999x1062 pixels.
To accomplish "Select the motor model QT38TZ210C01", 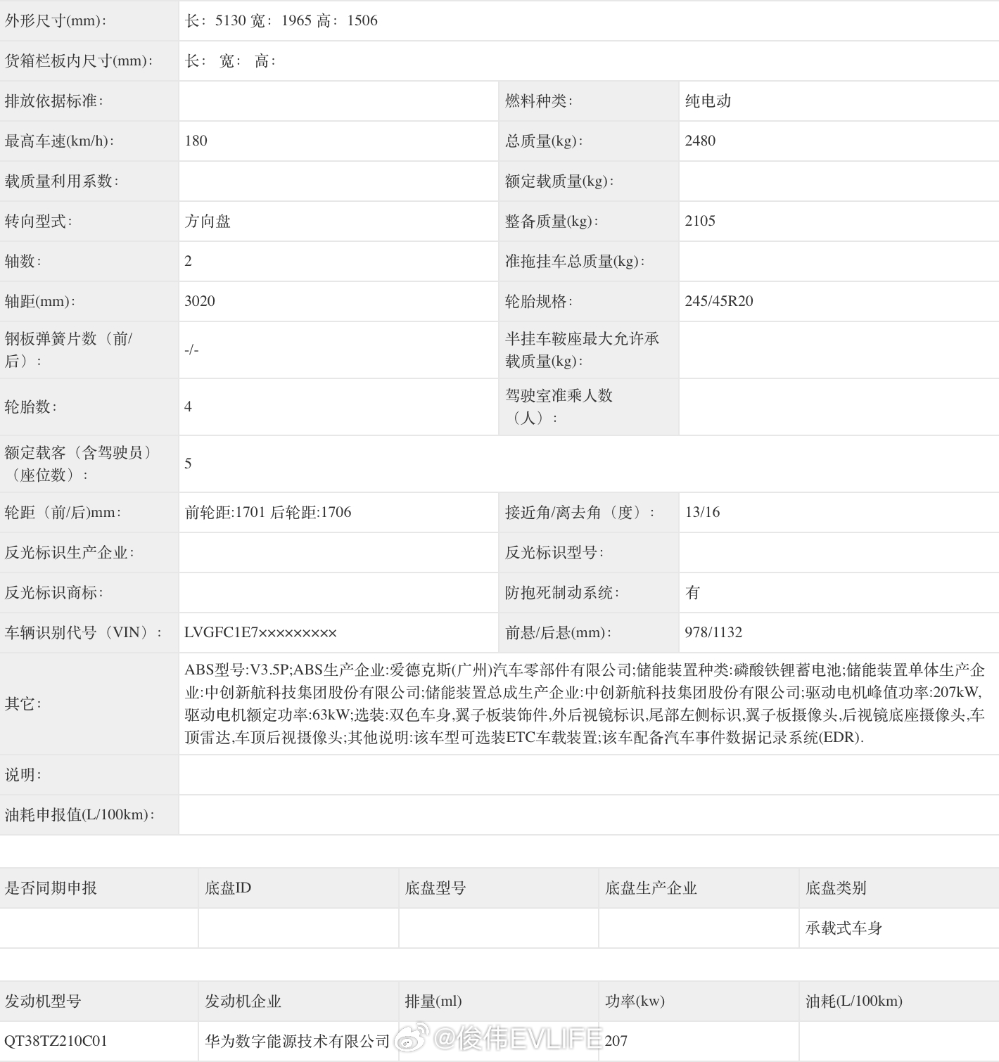I will pyautogui.click(x=56, y=1041).
